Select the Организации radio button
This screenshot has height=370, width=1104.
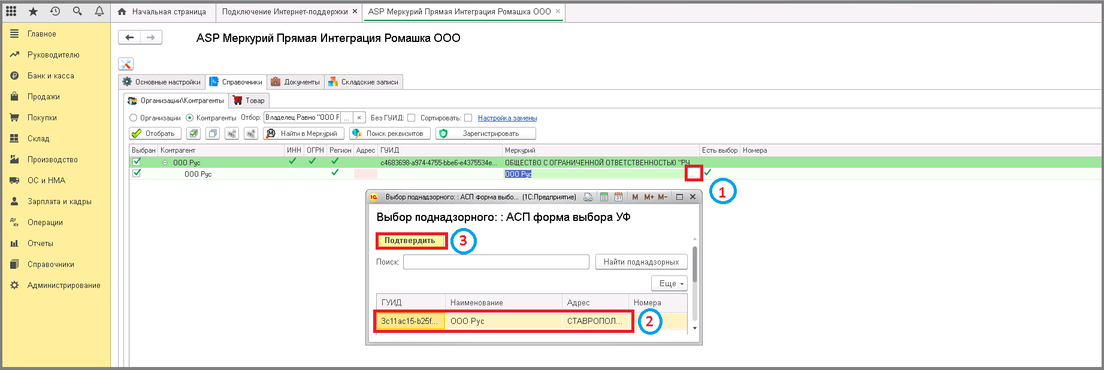click(134, 118)
